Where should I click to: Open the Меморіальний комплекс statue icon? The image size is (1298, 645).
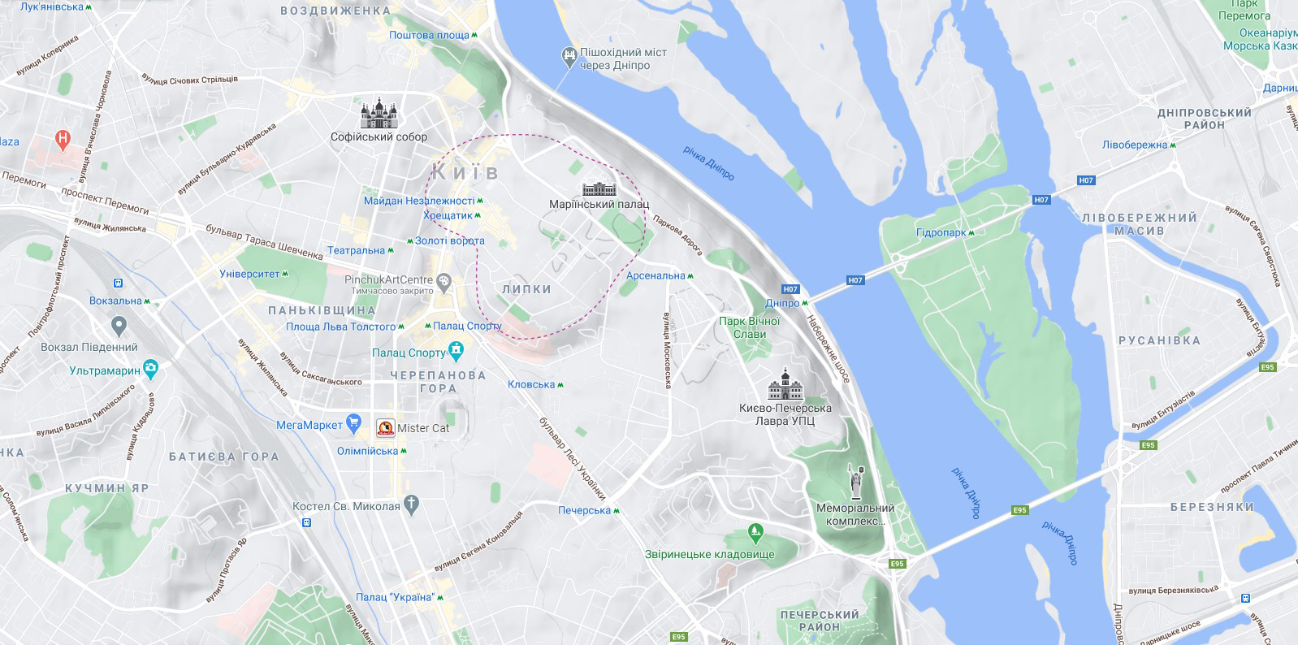point(855,482)
